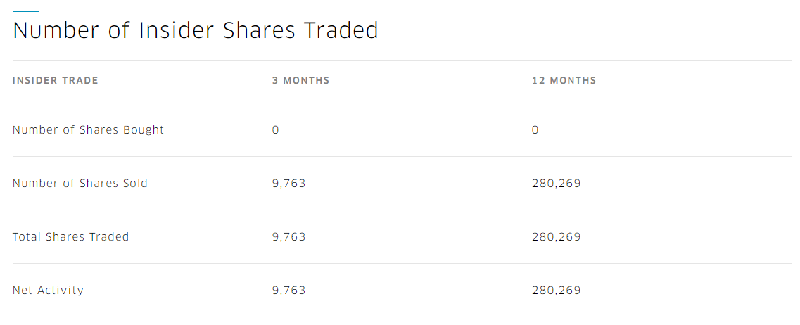Click 3-month total shares traded 9,763
This screenshot has width=800, height=325.
click(x=288, y=237)
